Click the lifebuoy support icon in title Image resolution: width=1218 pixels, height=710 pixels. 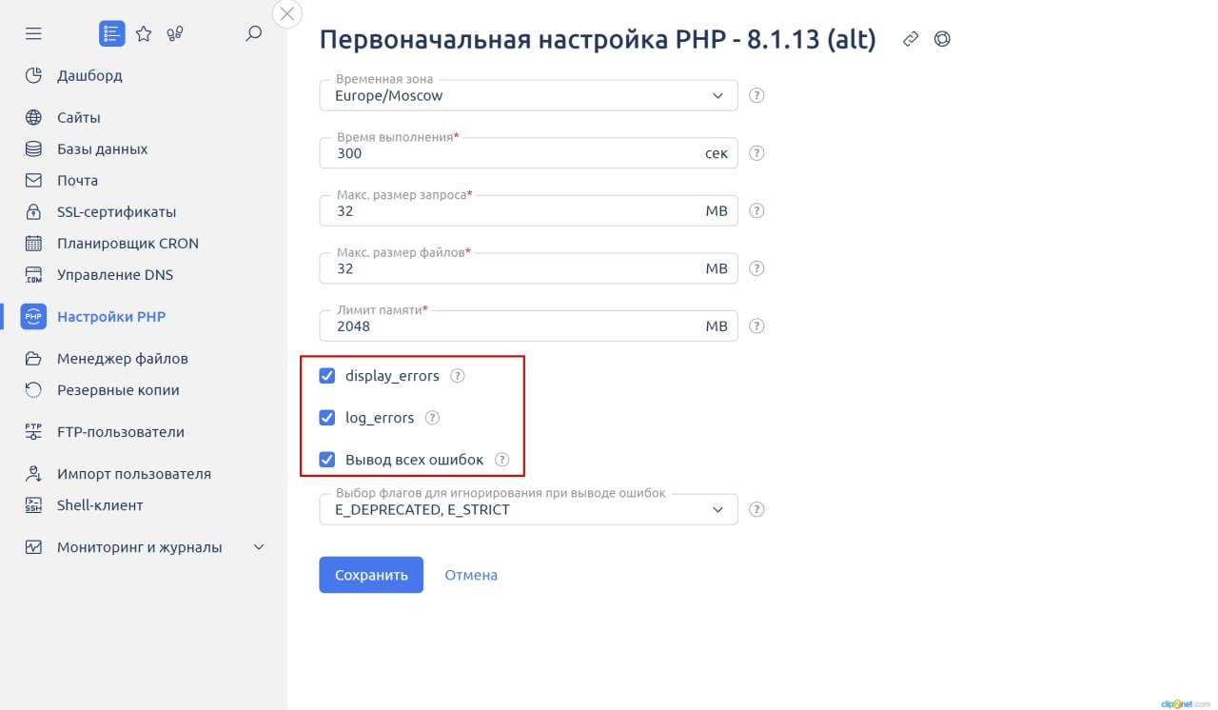pos(942,39)
